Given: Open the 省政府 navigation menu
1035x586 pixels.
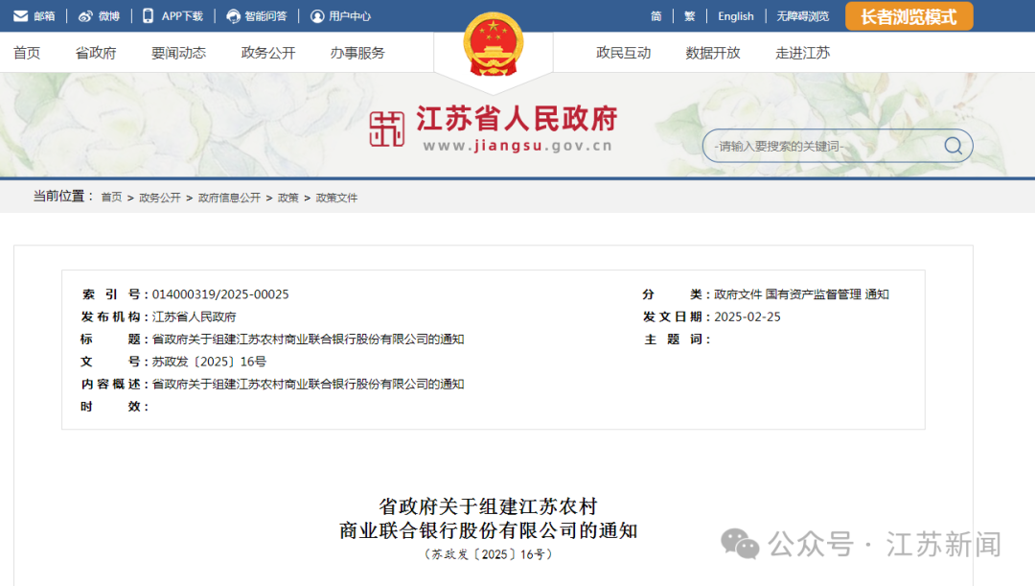Looking at the screenshot, I should click(x=96, y=53).
